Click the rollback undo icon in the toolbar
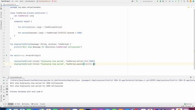195x110 pixels. click(x=184, y=1)
